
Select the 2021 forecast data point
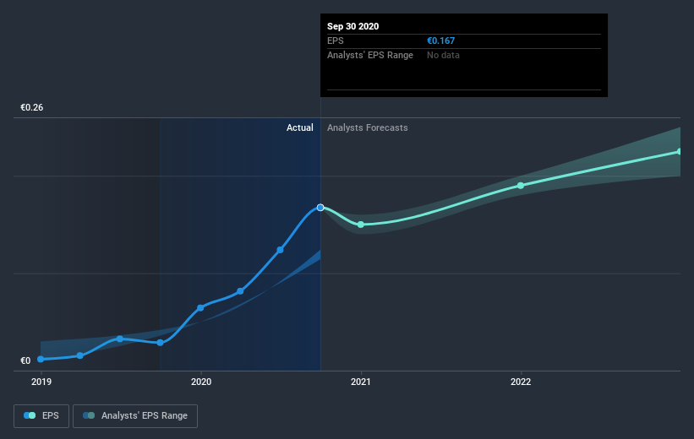click(x=361, y=224)
